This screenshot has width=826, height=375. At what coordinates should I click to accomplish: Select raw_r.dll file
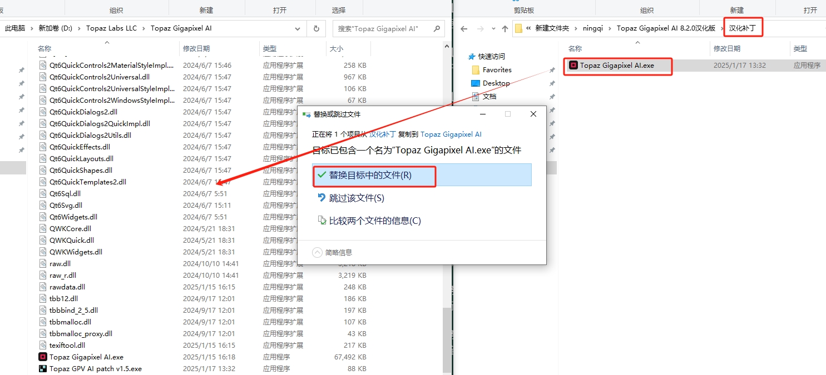tap(63, 276)
